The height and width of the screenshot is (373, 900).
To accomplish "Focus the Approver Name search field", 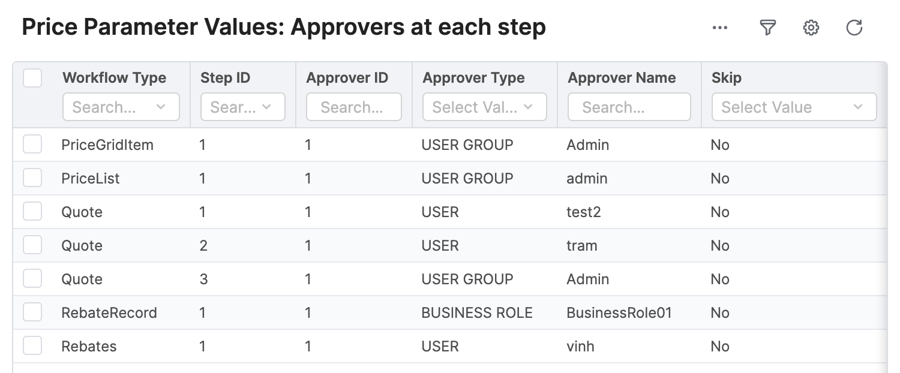I will coord(629,107).
